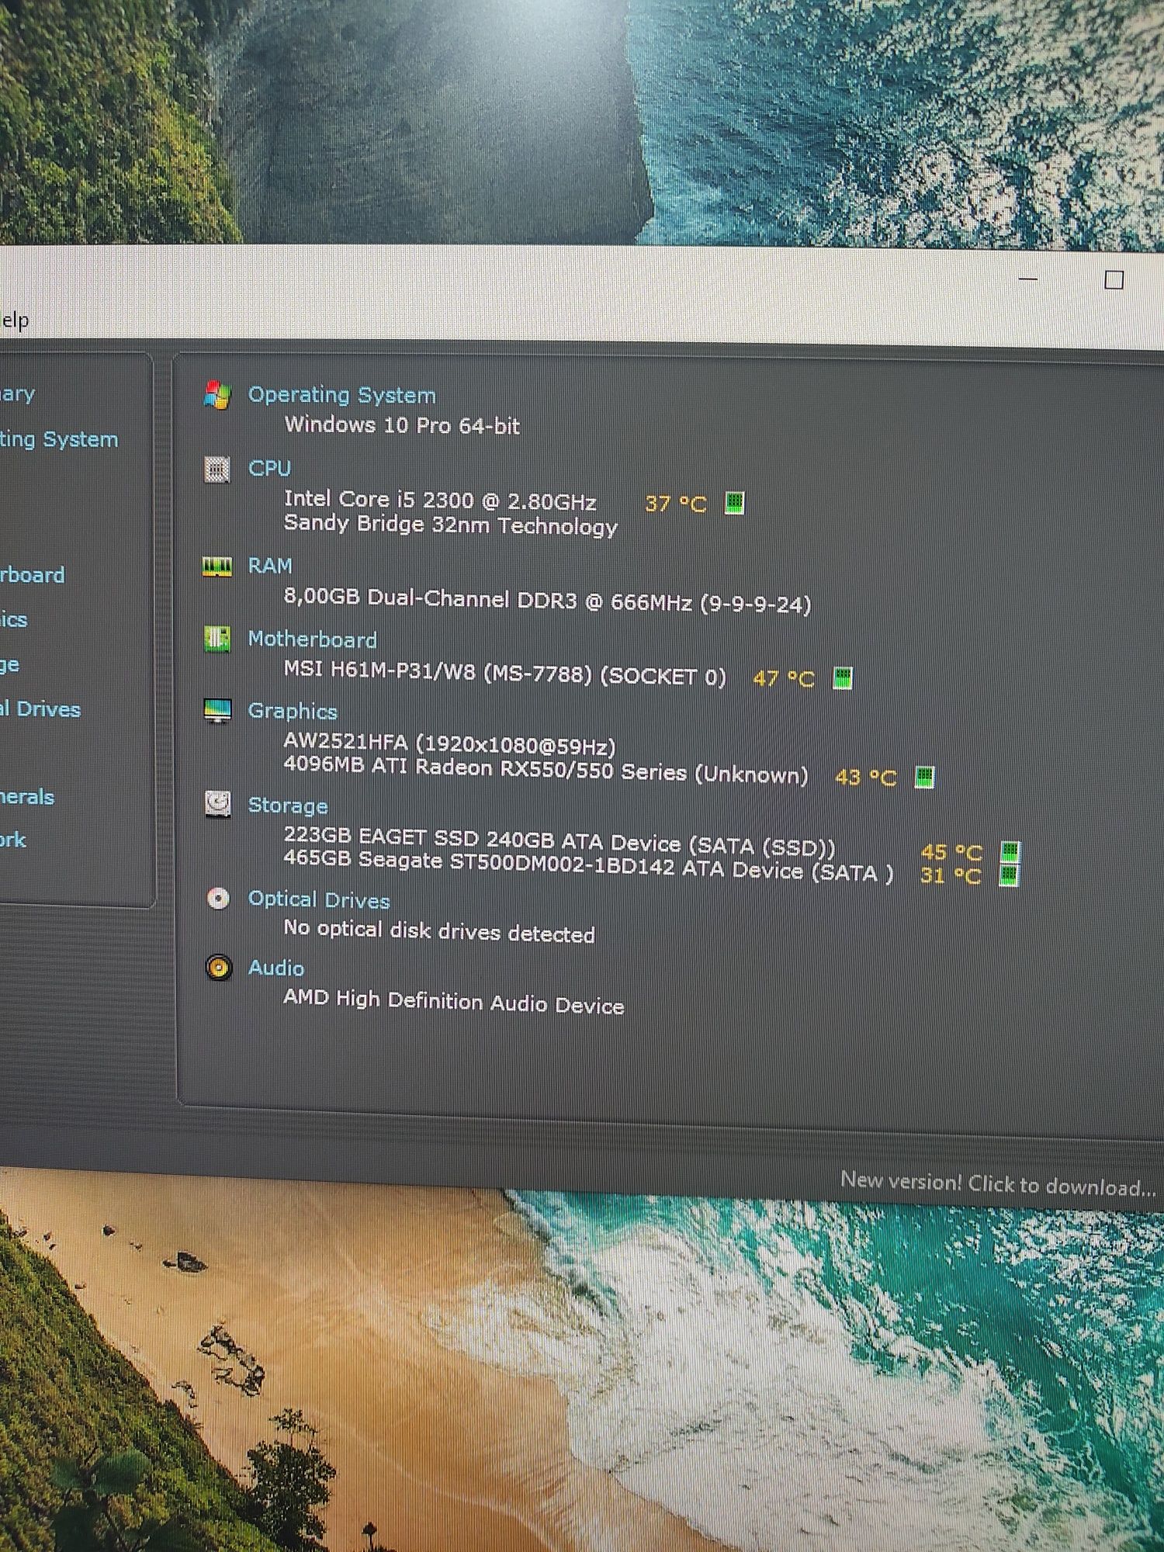Click the SSD temperature icon beside 45 °C

1010,851
